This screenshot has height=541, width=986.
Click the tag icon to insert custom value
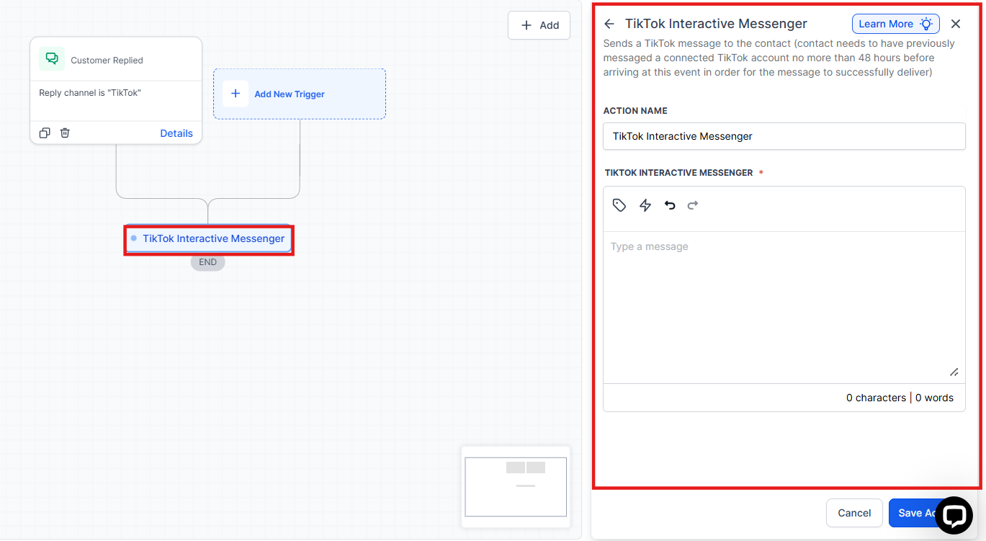pyautogui.click(x=619, y=205)
